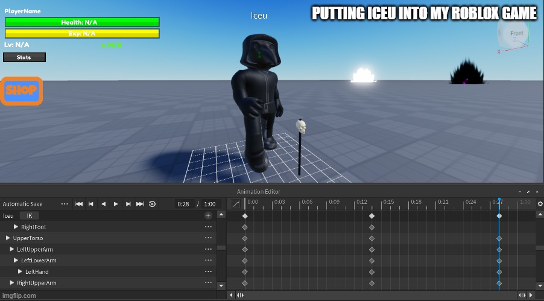Select the RightFoot keyframe at 0:00

(245, 227)
